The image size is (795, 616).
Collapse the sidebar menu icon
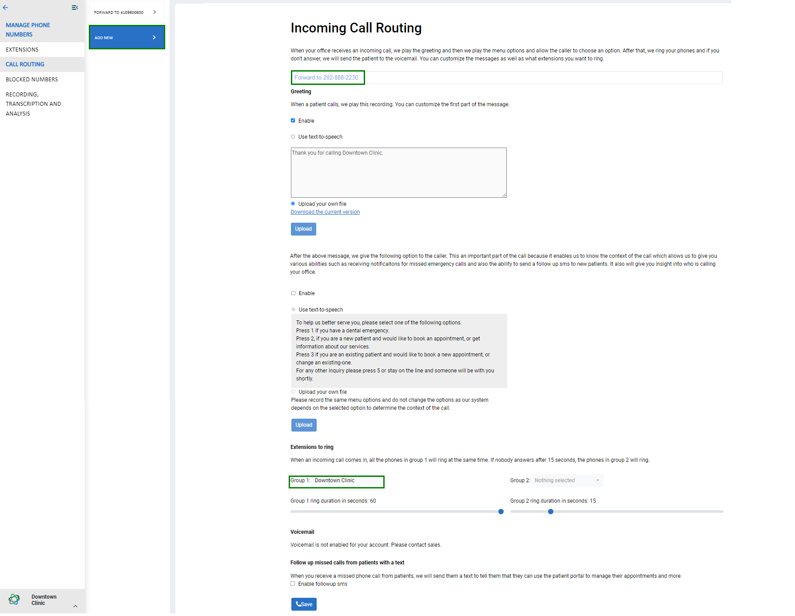pos(75,8)
